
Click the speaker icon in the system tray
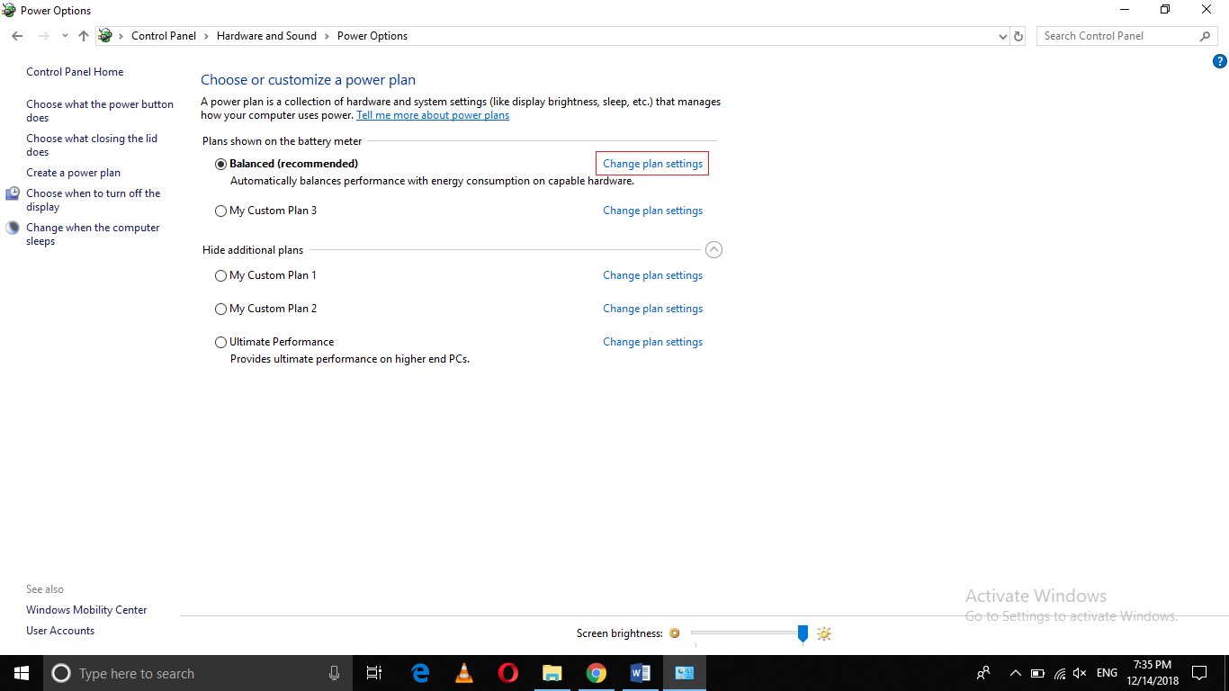click(x=1080, y=673)
